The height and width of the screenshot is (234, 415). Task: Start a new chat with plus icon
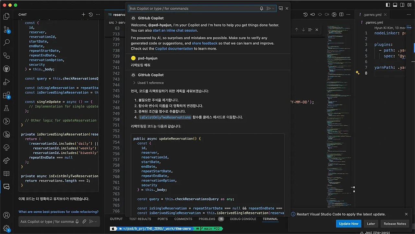click(x=83, y=15)
